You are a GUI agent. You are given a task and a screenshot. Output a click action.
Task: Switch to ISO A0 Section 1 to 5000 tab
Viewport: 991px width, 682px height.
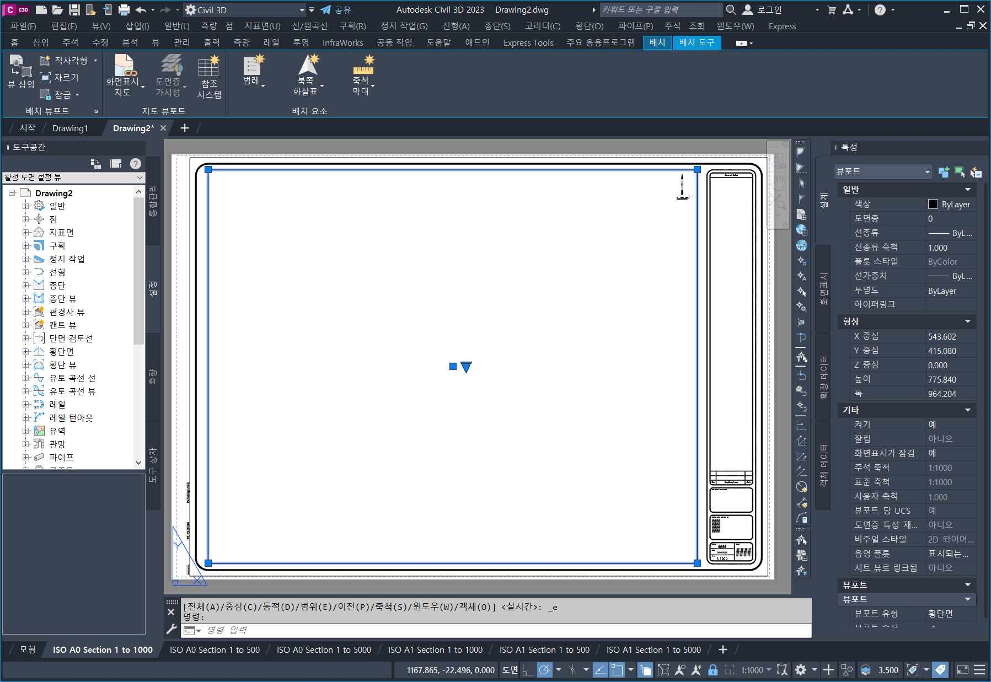click(x=324, y=649)
